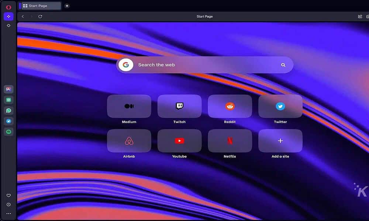Open the Spotify player from the sidebar
The image size is (369, 221).
click(x=8, y=131)
